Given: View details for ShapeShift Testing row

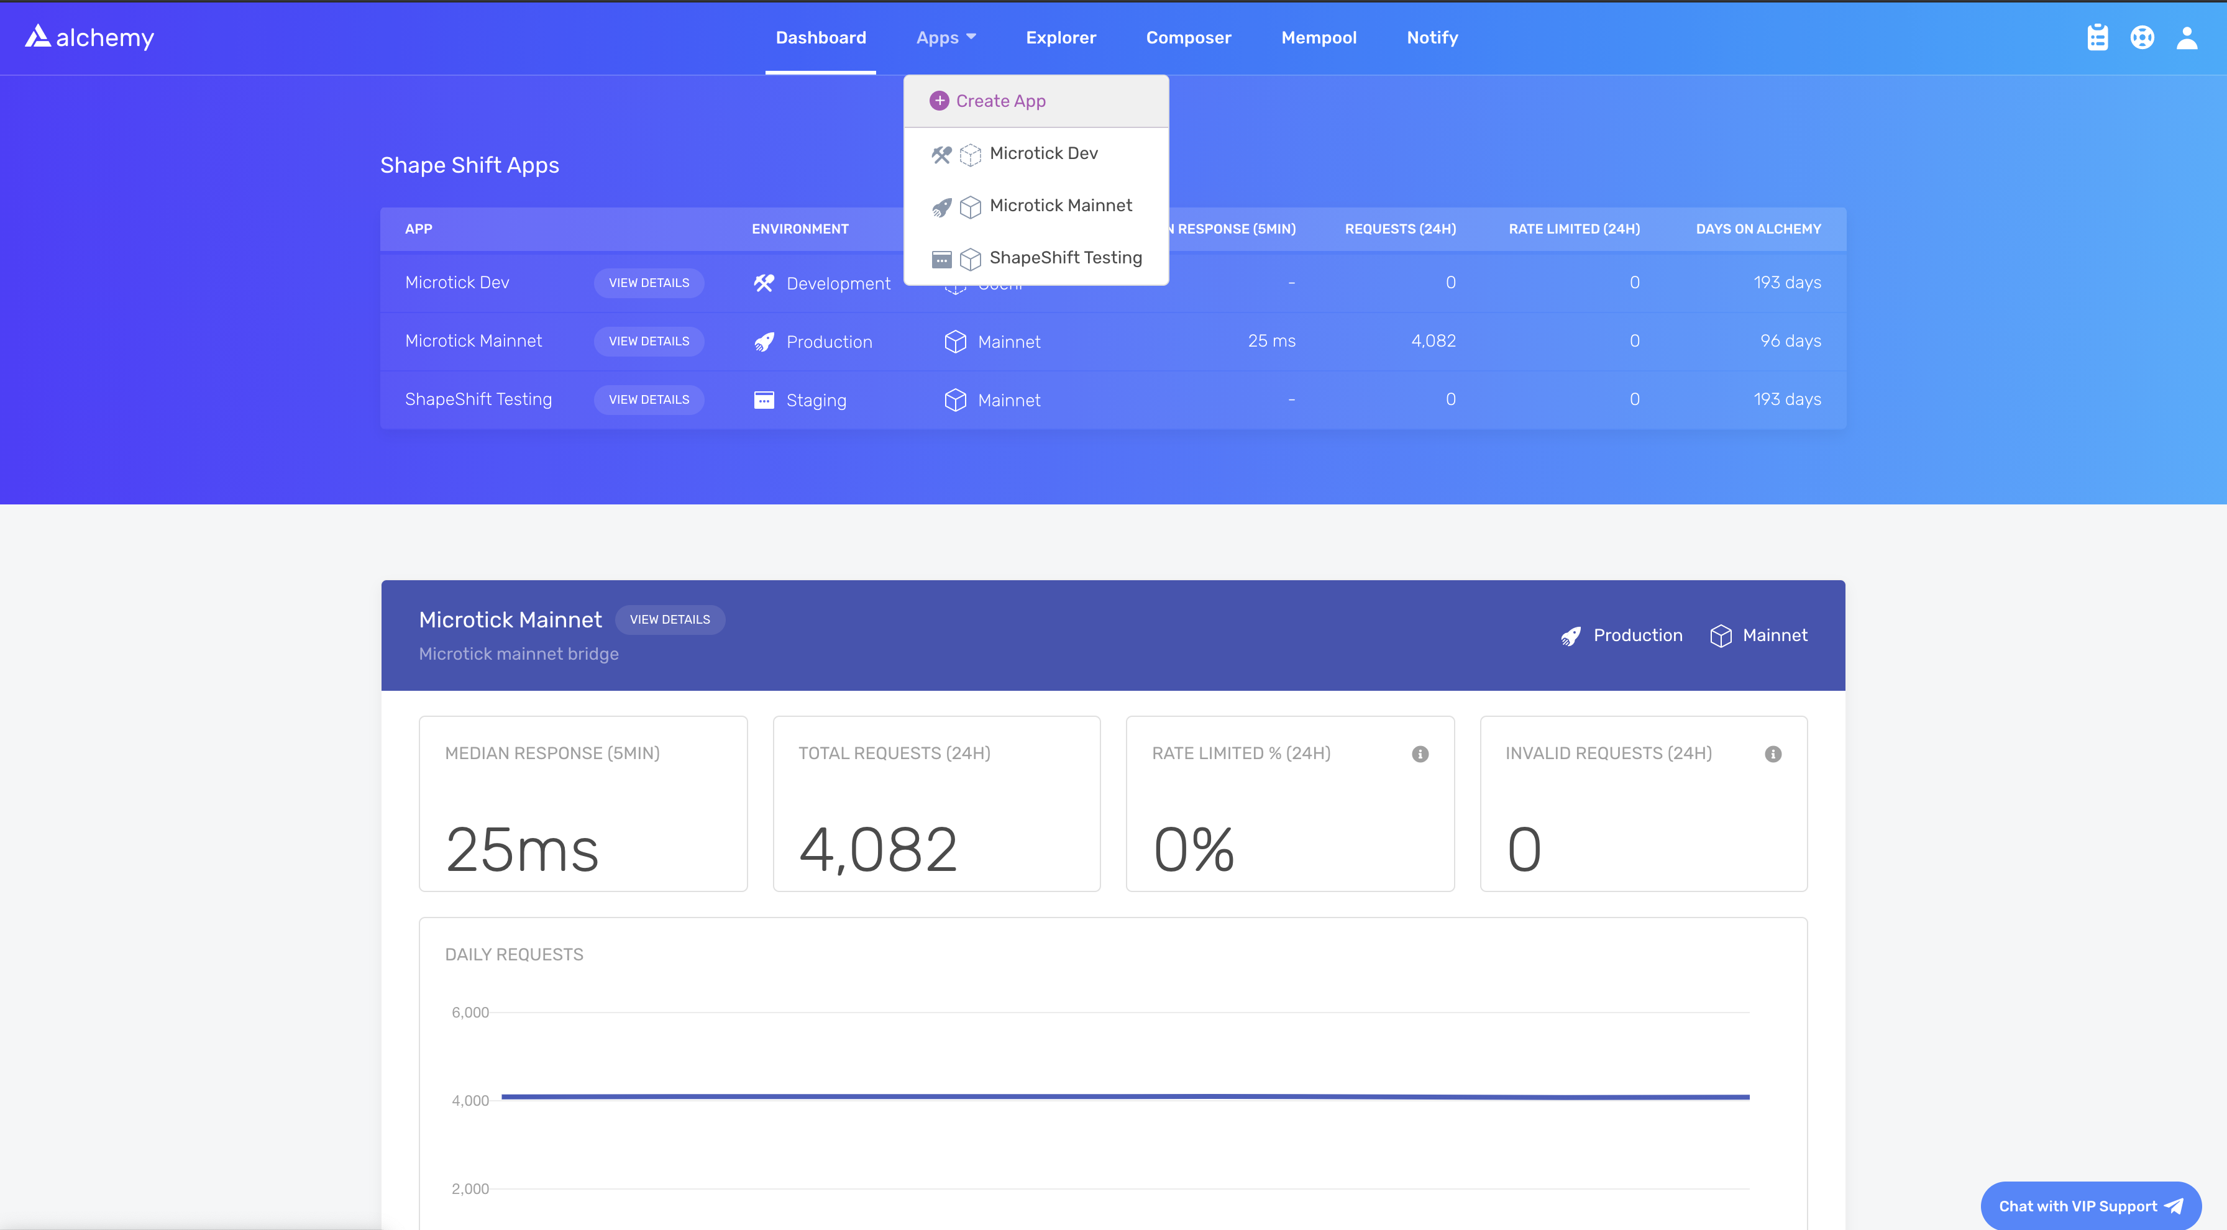Looking at the screenshot, I should pyautogui.click(x=648, y=399).
